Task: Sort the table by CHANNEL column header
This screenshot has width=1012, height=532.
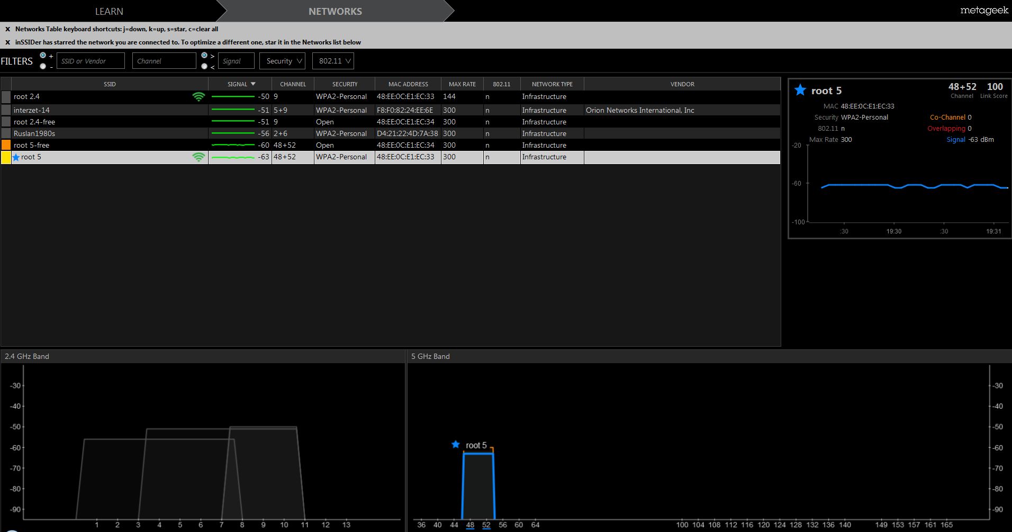Action: click(293, 84)
